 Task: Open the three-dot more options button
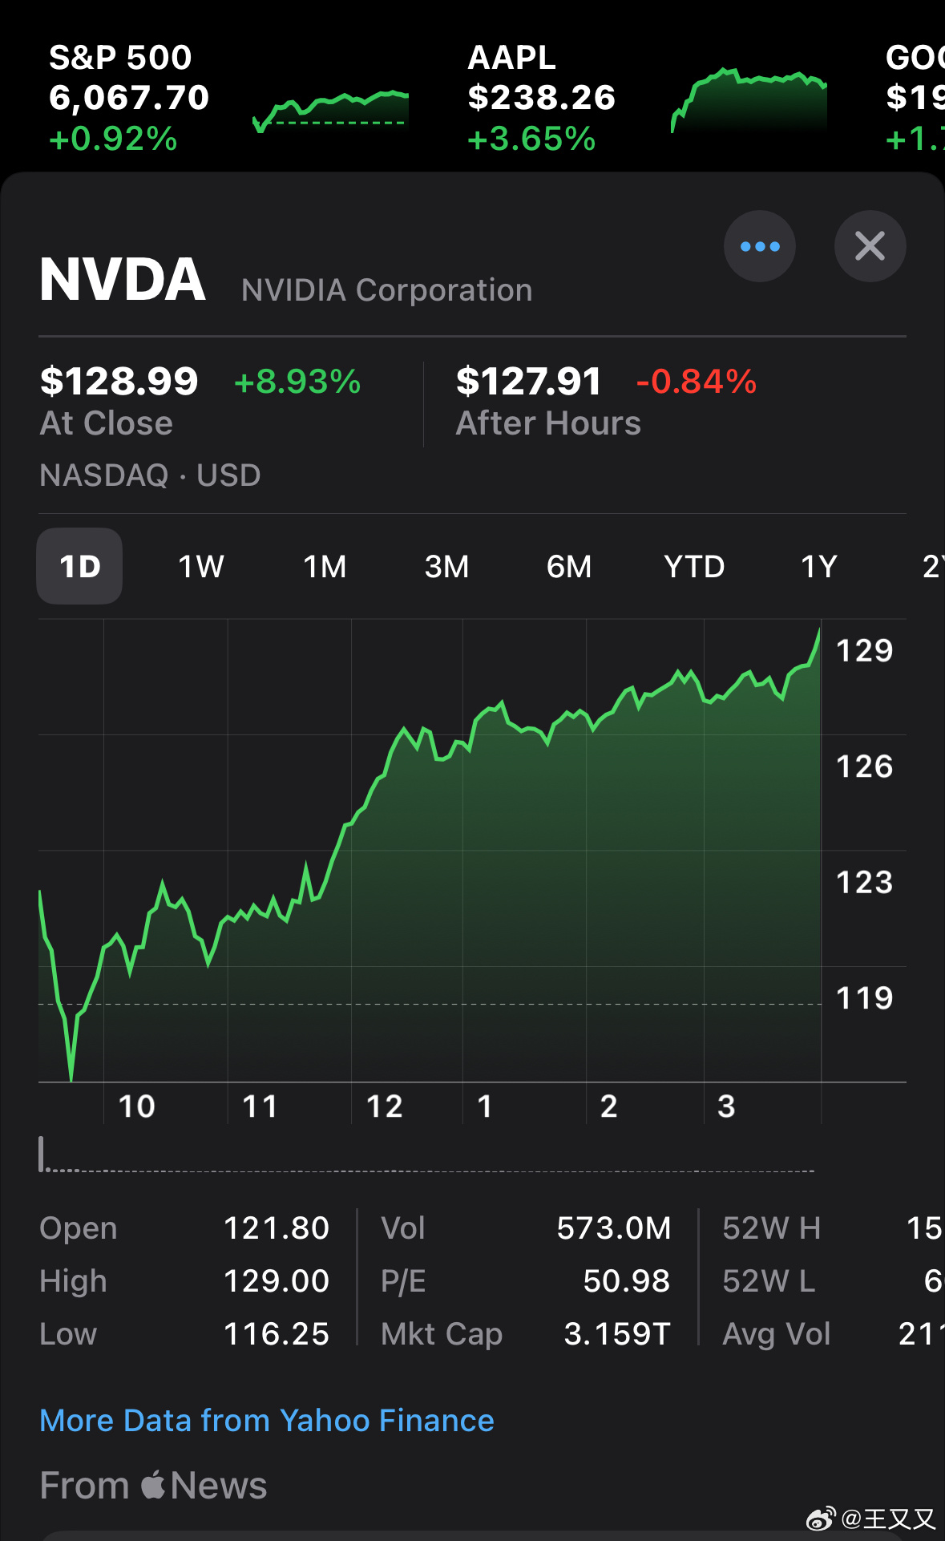(759, 246)
